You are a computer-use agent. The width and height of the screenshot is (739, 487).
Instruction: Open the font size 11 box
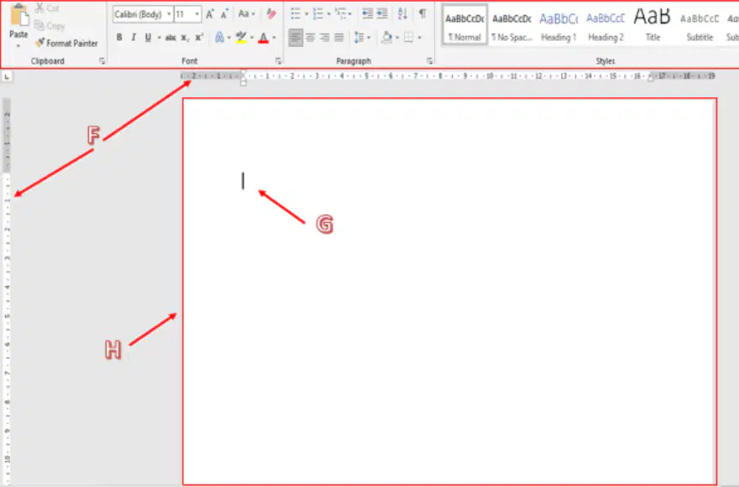tap(188, 14)
